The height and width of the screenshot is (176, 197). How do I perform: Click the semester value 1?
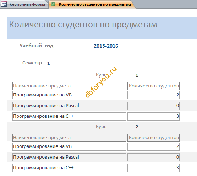(49, 63)
